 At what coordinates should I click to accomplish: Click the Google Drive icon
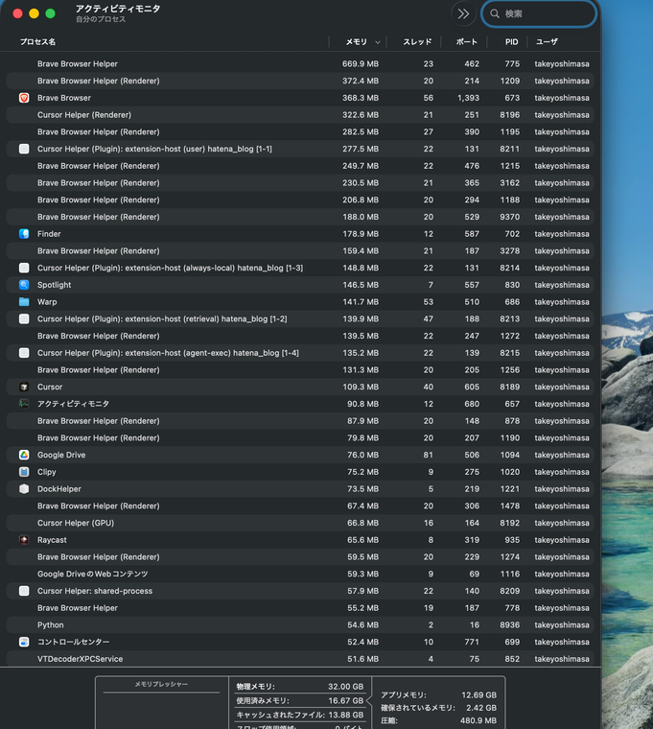[x=24, y=455]
